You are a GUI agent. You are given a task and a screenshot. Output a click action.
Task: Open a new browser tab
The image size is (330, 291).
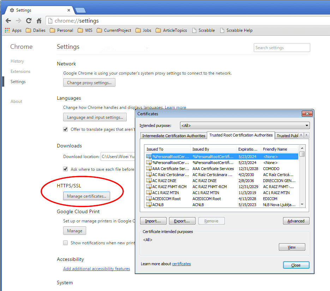pos(80,10)
